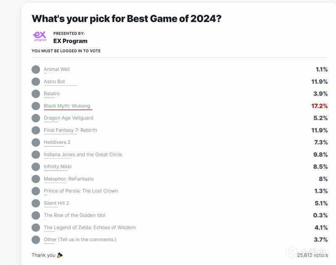Choose the Silent Hill 2 radio button
This screenshot has width=336, height=265.
[x=36, y=203]
